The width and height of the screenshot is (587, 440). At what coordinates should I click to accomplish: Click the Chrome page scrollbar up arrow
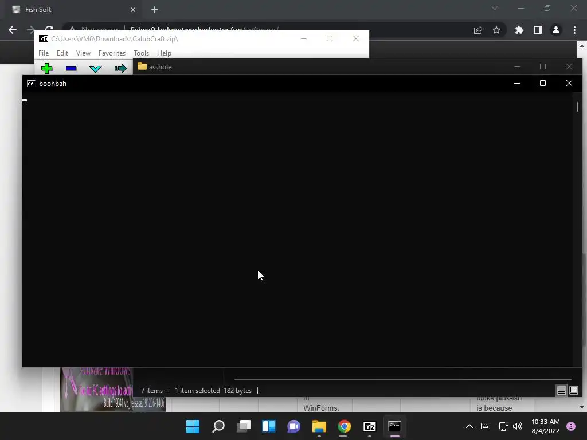coord(582,46)
